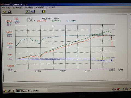Screen dimensions: 131x98
Task: Open the 計測(M) menu
Action: coord(18,7)
